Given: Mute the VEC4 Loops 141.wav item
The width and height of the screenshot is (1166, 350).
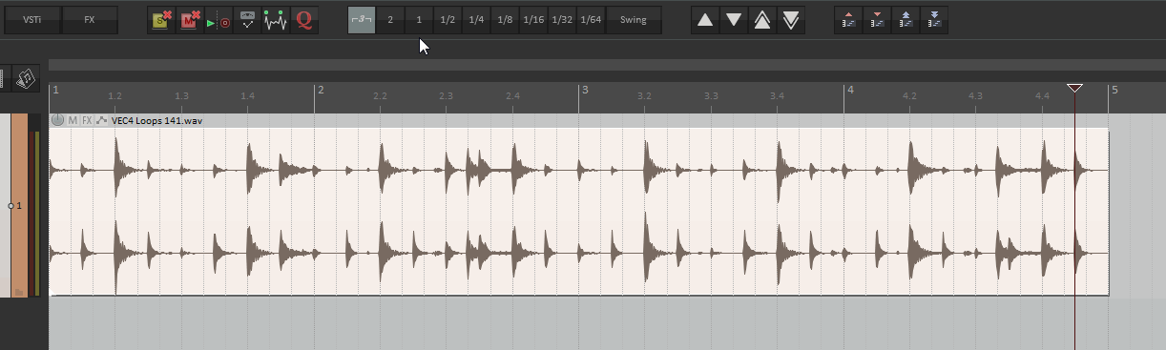Looking at the screenshot, I should coord(73,121).
